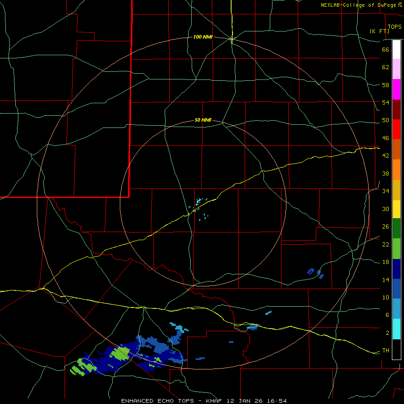Click the 62 value on legend

coord(386,67)
